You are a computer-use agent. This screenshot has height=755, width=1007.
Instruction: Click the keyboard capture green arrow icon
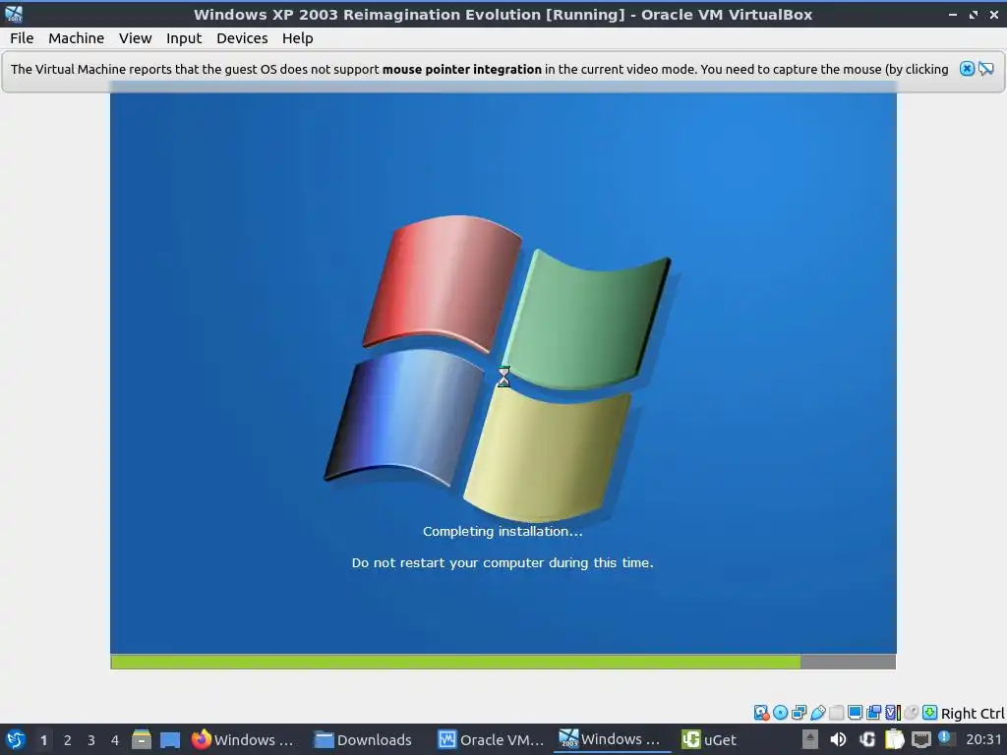pos(929,713)
